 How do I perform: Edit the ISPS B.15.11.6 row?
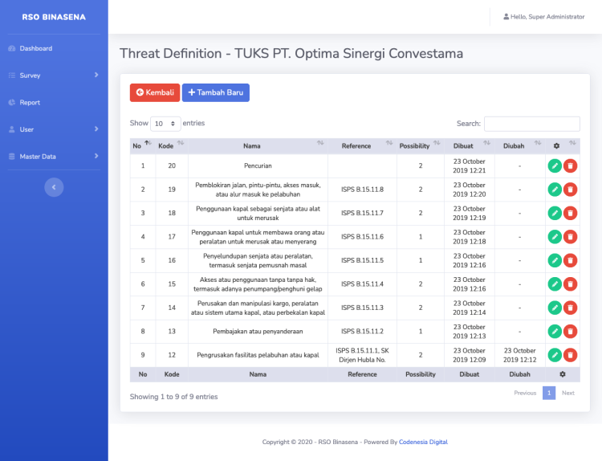click(555, 237)
